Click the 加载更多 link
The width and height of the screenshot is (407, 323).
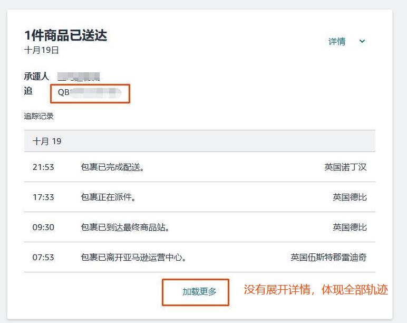point(199,291)
